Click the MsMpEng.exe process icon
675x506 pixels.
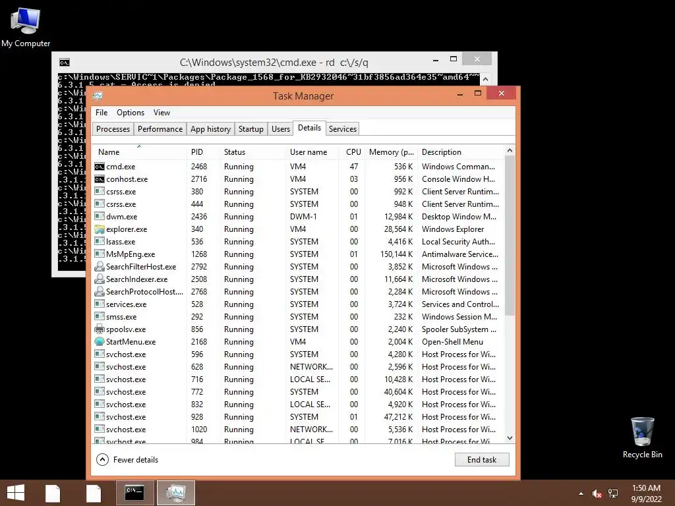point(100,254)
